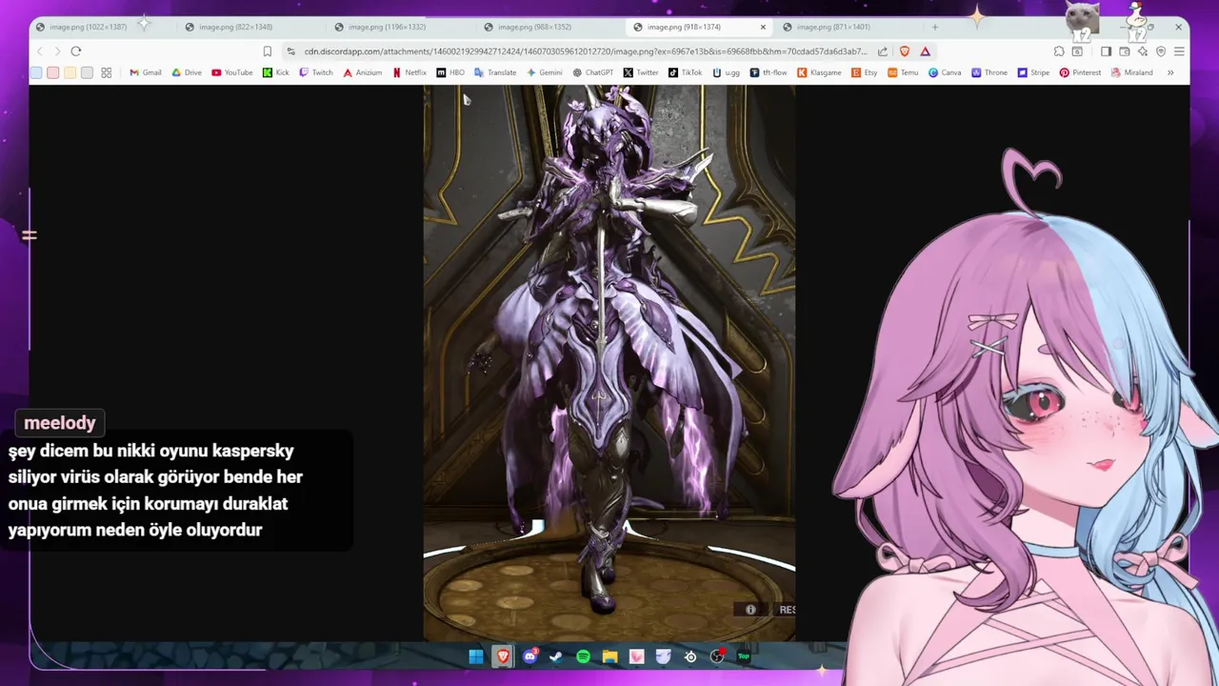Screen dimensions: 1219x686
Task: Open Gmail bookmark
Action: click(146, 72)
